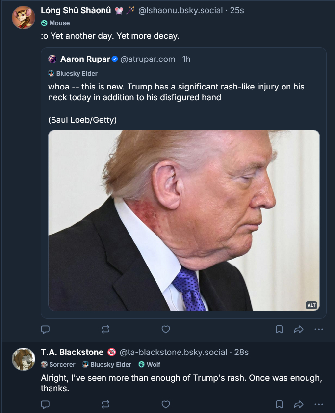Reply to T.A. Blackstone's post
335x413 pixels.
tap(45, 405)
